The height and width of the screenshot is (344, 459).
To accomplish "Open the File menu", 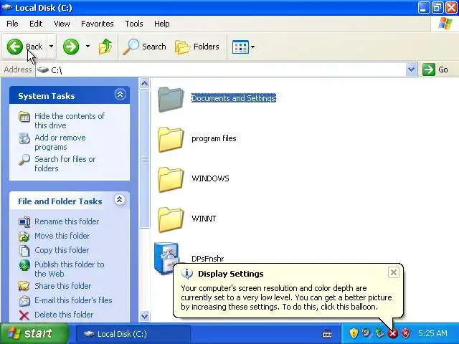I will click(x=12, y=24).
